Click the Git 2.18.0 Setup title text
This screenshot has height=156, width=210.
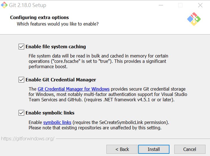[28, 5]
